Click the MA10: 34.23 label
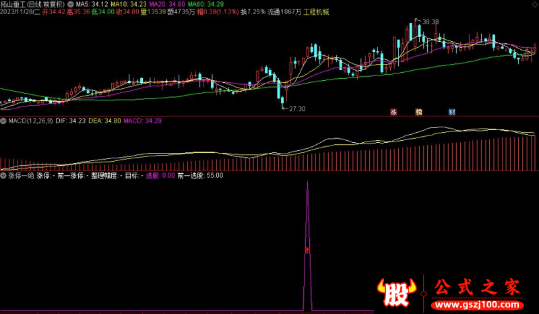Screen dimensions: 539x314 tap(129, 5)
